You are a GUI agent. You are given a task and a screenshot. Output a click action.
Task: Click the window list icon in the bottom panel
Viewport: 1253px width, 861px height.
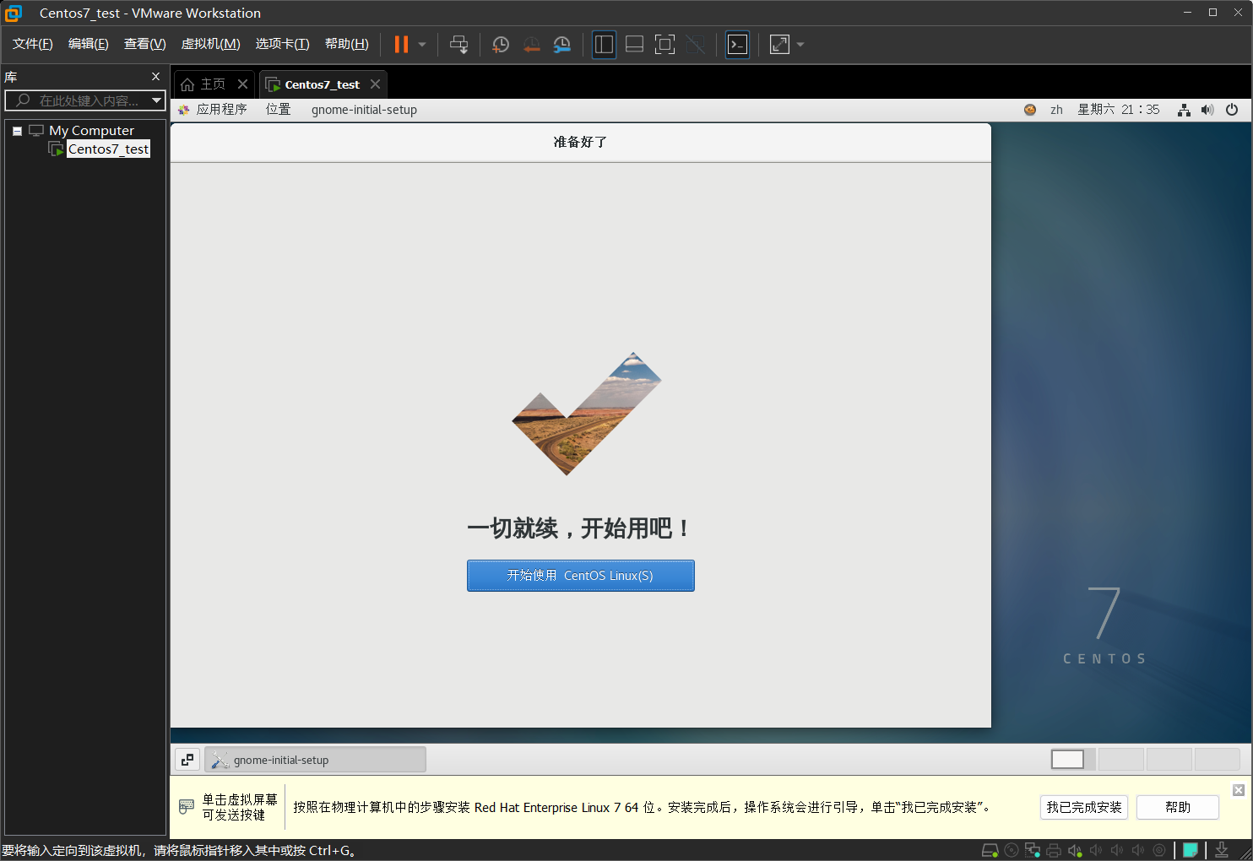pos(187,760)
